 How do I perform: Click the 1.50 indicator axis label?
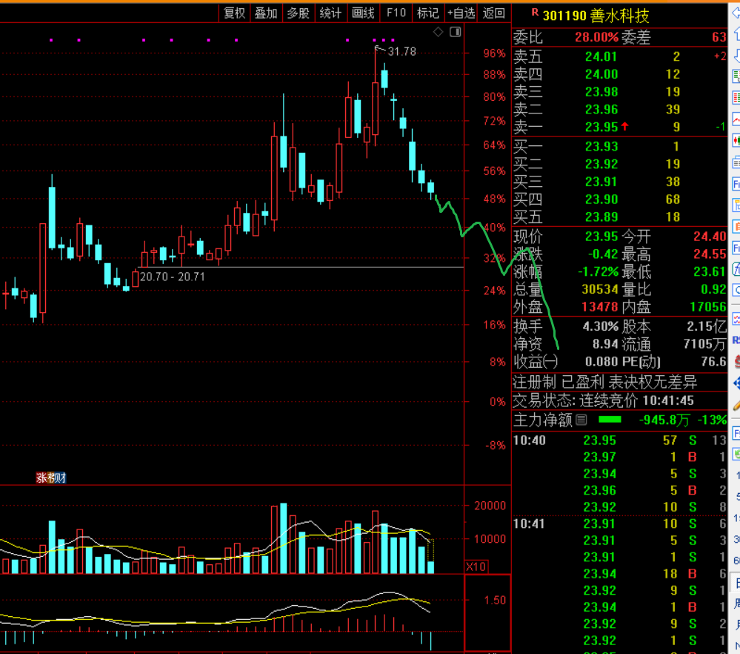click(x=495, y=600)
